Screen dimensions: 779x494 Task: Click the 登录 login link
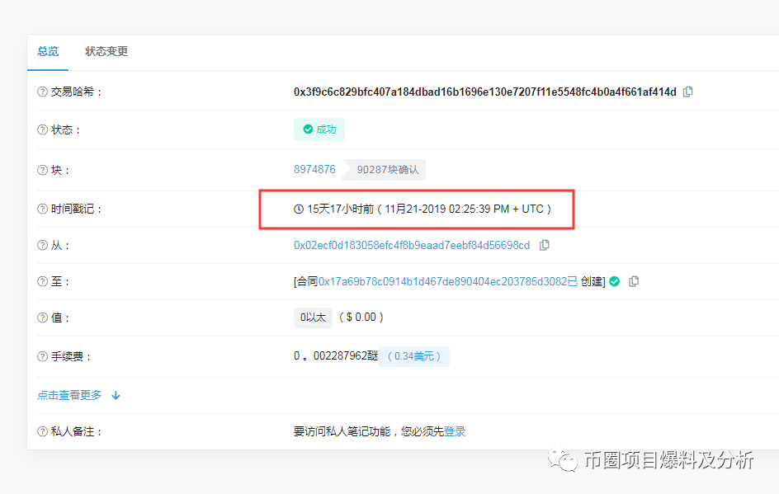[455, 431]
